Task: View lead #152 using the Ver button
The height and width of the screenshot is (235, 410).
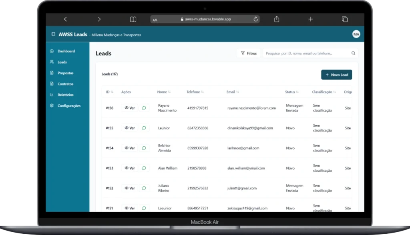Action: point(130,188)
